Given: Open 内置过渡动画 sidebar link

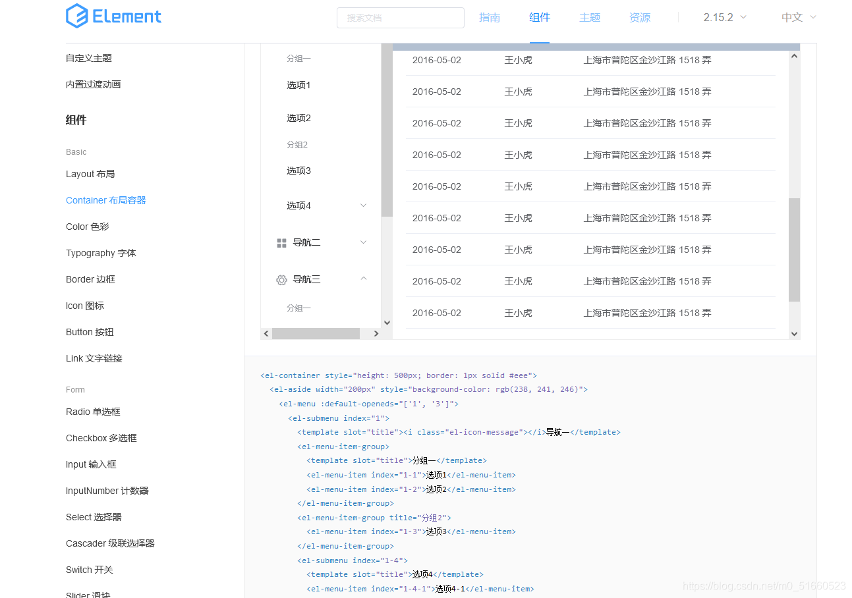Looking at the screenshot, I should [94, 84].
